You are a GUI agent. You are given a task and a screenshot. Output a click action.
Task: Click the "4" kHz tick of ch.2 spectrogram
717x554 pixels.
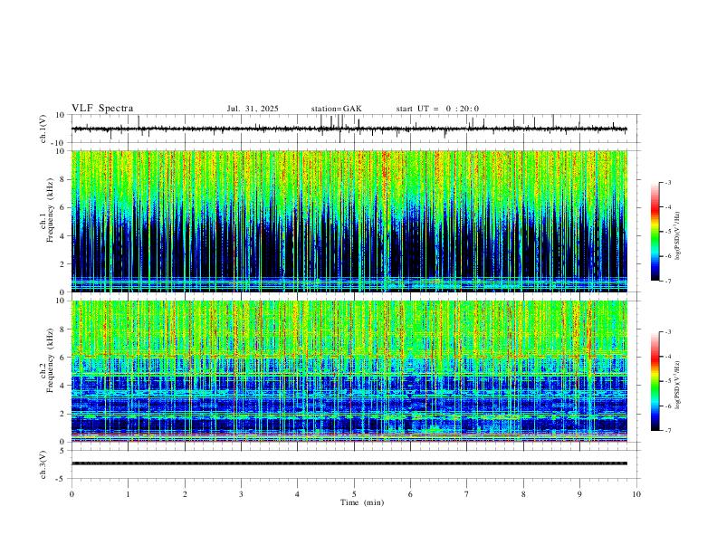point(63,386)
